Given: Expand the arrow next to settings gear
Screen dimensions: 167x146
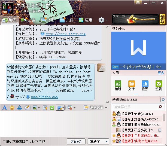Looking at the screenshot, I should point(107,20).
